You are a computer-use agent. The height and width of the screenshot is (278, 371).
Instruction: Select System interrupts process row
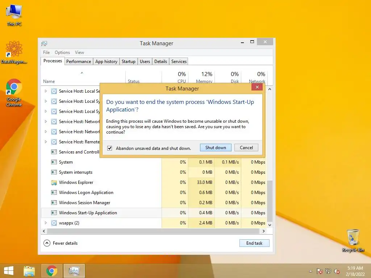tap(154, 172)
